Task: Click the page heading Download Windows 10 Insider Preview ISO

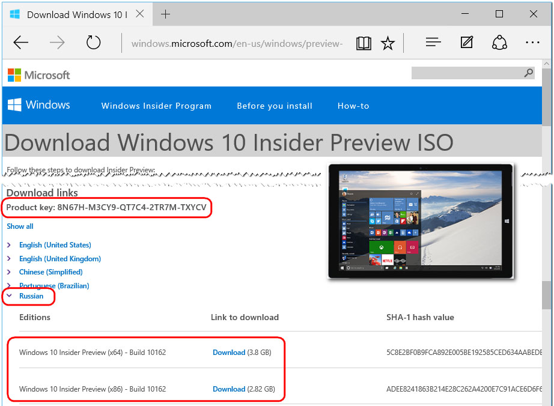Action: (x=229, y=142)
